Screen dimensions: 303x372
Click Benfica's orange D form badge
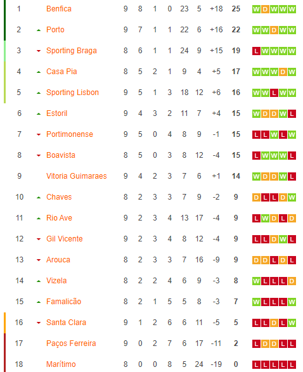point(265,10)
